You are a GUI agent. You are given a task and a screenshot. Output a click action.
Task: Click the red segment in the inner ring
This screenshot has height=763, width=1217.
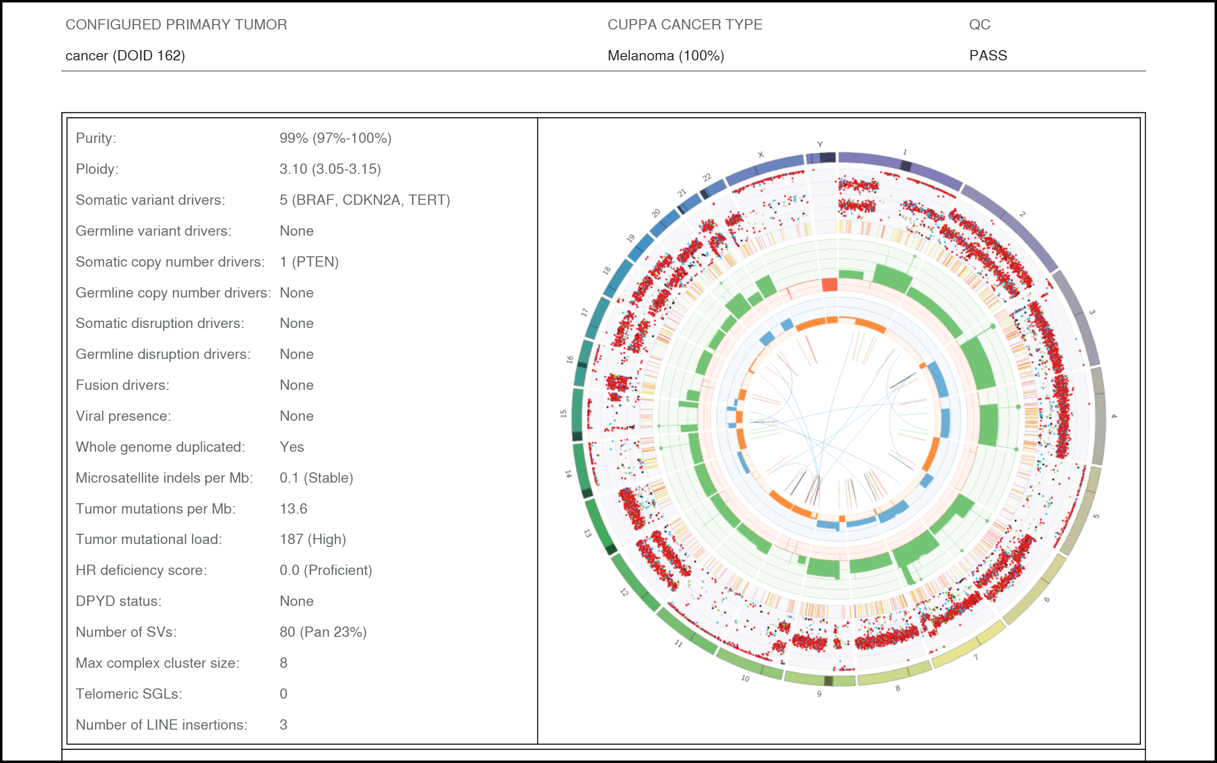pyautogui.click(x=830, y=285)
